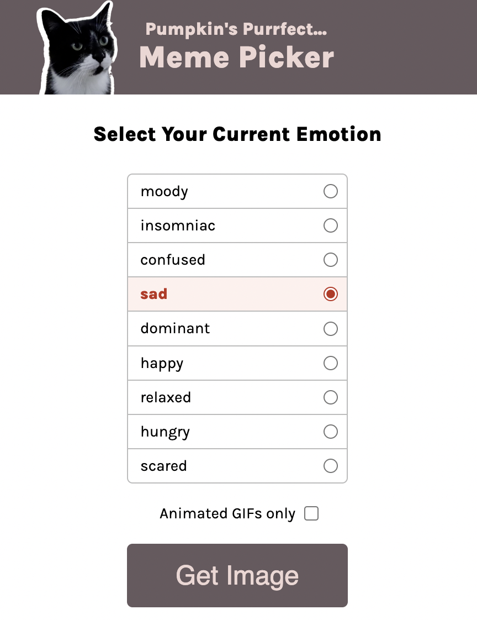Image resolution: width=477 pixels, height=620 pixels.
Task: Click the currently selected sad radio button
Action: tap(330, 294)
